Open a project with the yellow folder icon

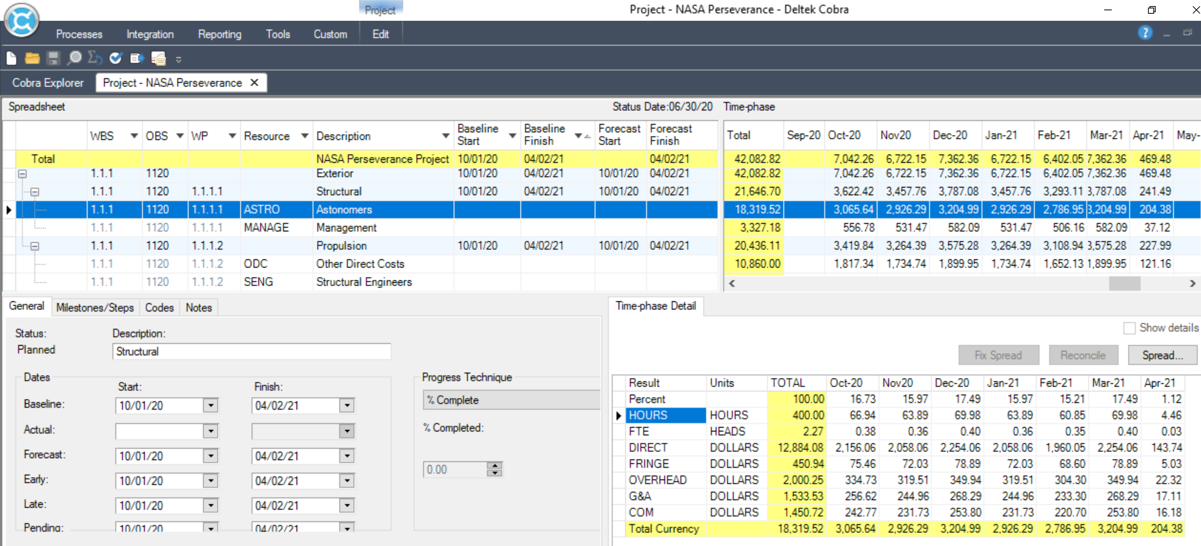click(32, 58)
